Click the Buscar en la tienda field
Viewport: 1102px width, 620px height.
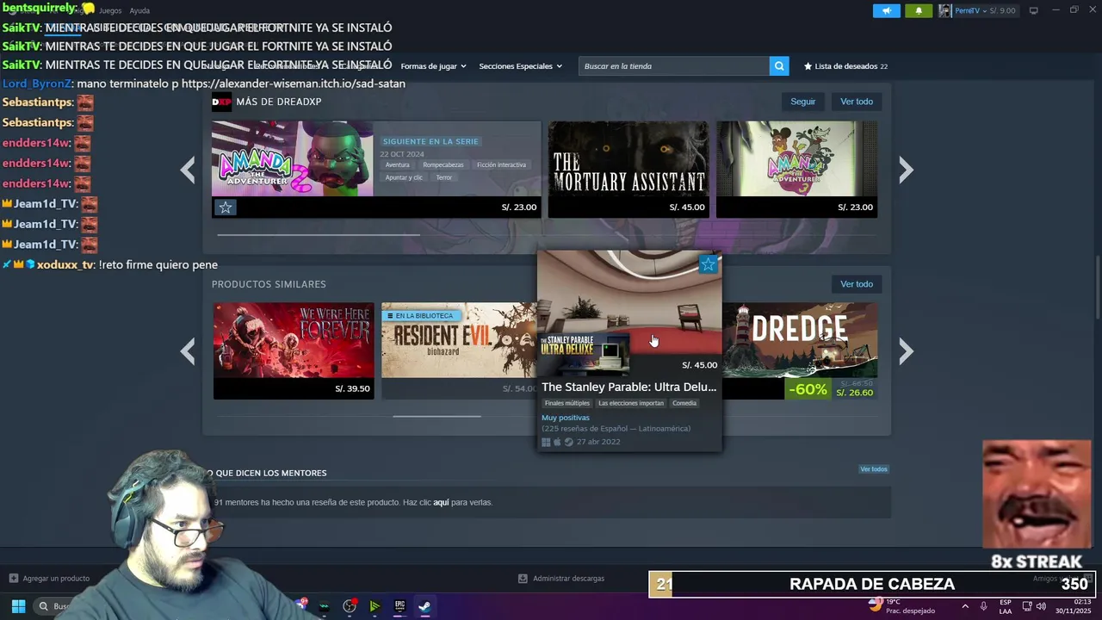pos(674,66)
